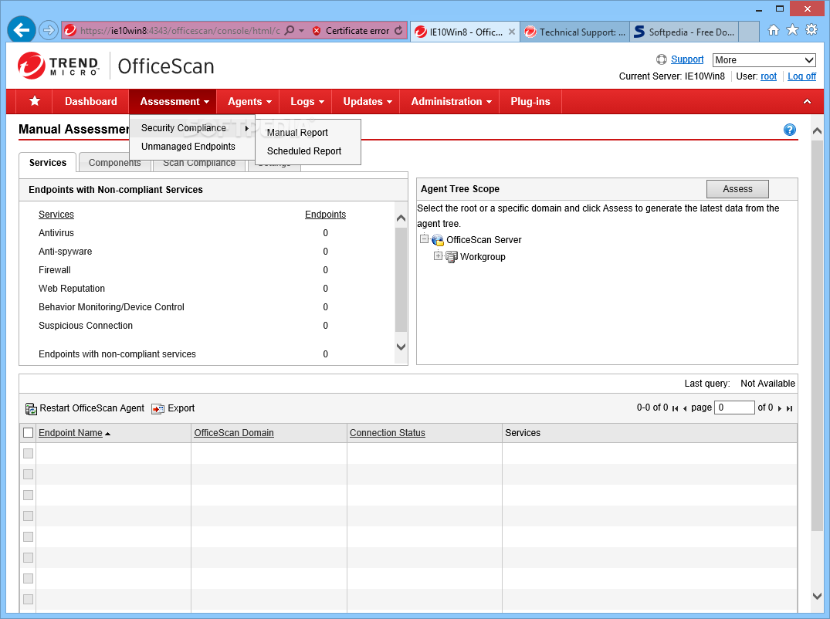Close the IE10Win8 OfficeScan browser tab
830x619 pixels.
click(512, 32)
